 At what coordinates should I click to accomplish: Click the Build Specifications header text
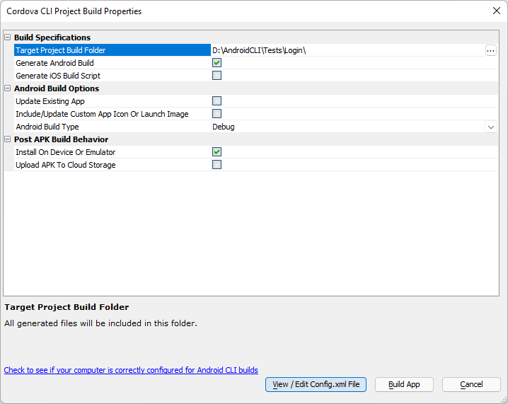(x=52, y=37)
